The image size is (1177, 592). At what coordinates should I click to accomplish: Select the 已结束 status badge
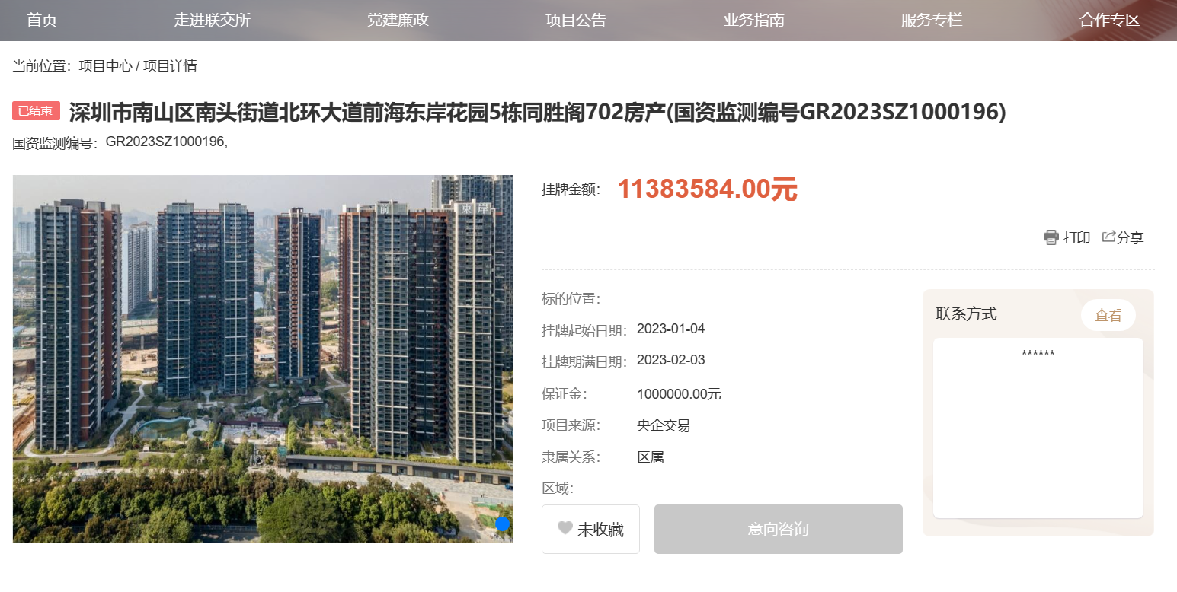click(x=36, y=110)
